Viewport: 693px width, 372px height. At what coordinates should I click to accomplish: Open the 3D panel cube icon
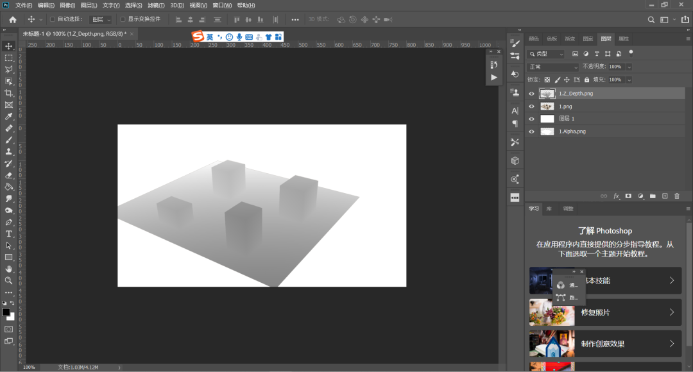(515, 161)
